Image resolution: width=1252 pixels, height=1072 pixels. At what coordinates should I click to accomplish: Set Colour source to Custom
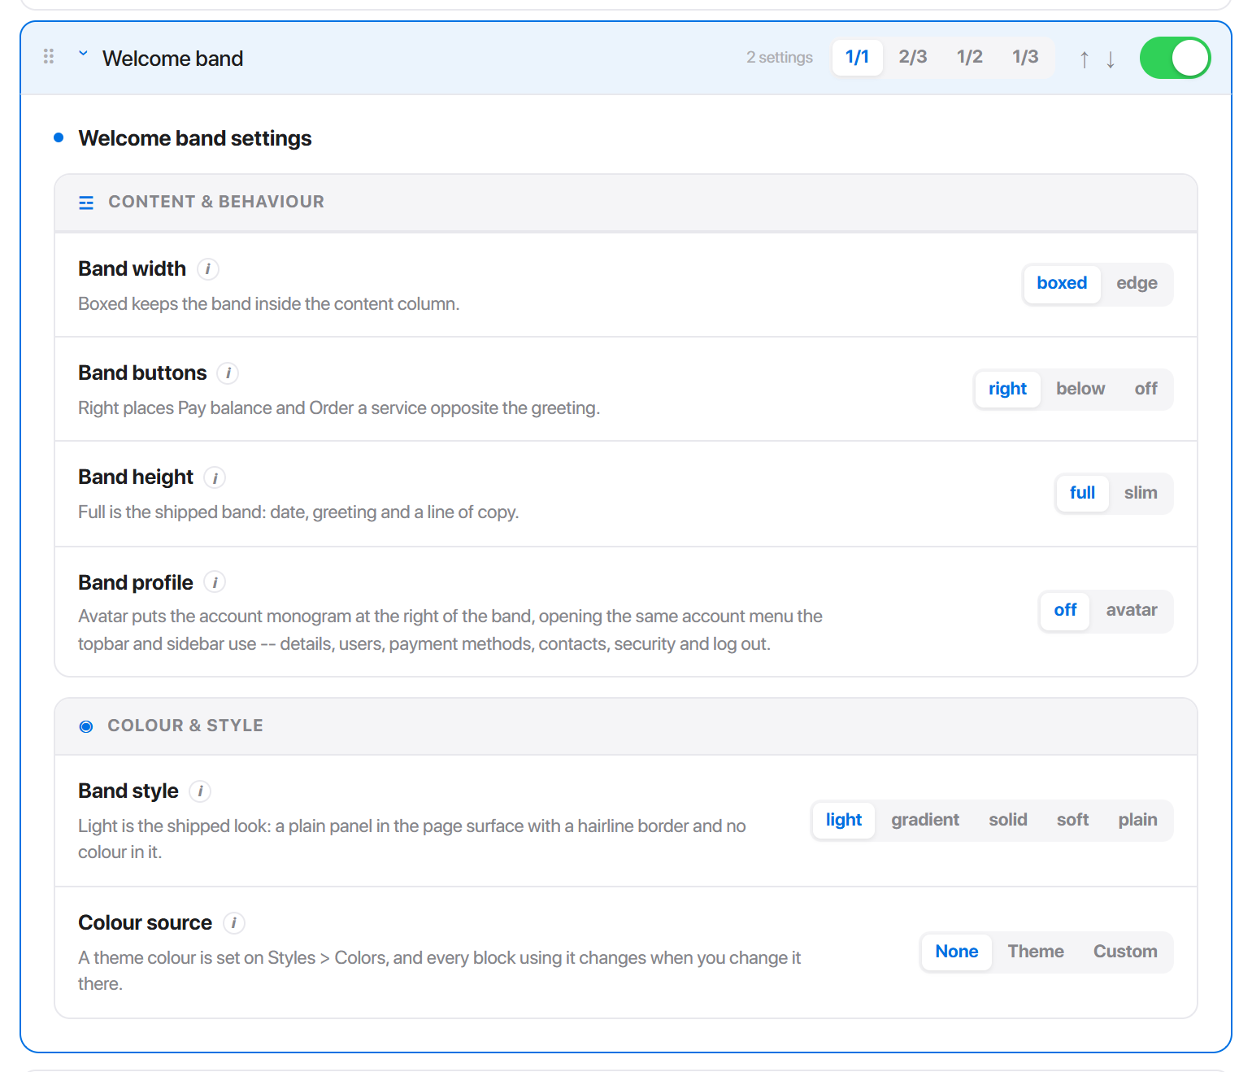tap(1125, 952)
